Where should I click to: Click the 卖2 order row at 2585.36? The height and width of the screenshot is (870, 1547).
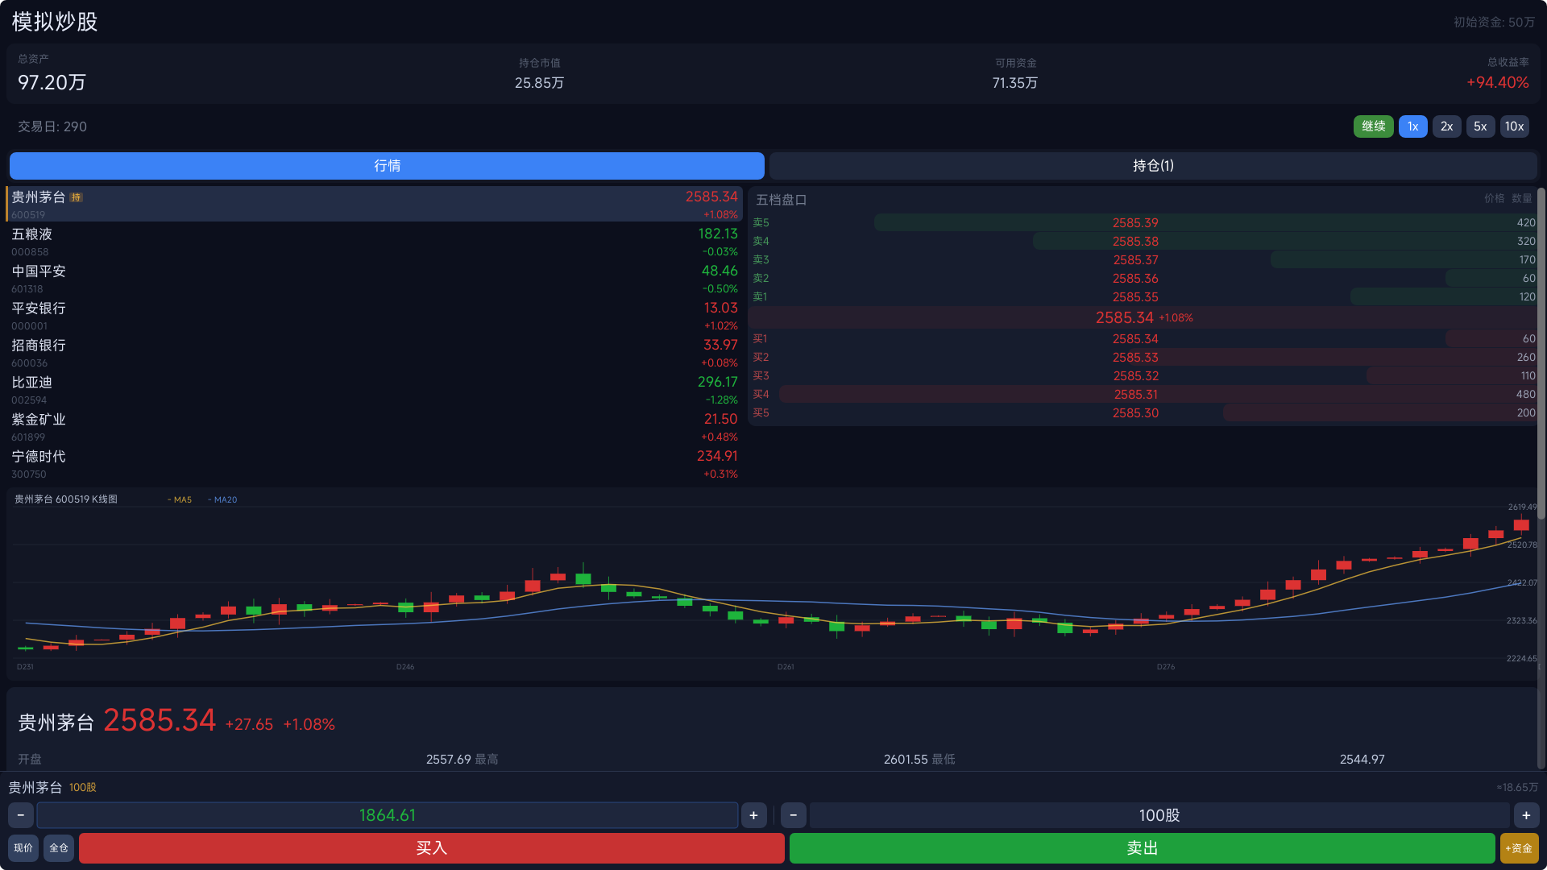point(1143,278)
